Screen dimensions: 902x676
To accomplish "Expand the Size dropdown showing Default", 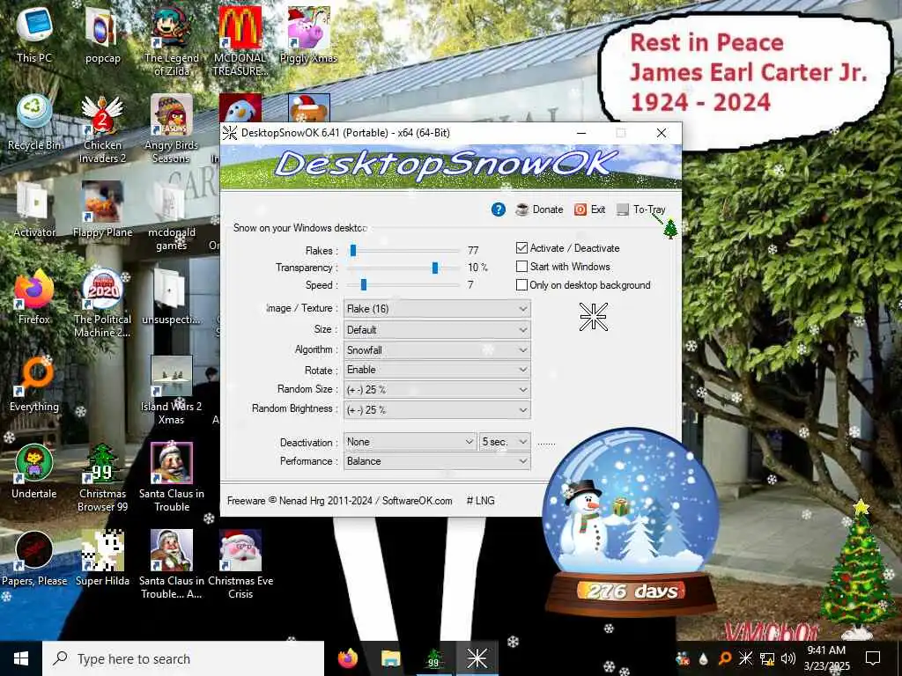I will (x=437, y=330).
